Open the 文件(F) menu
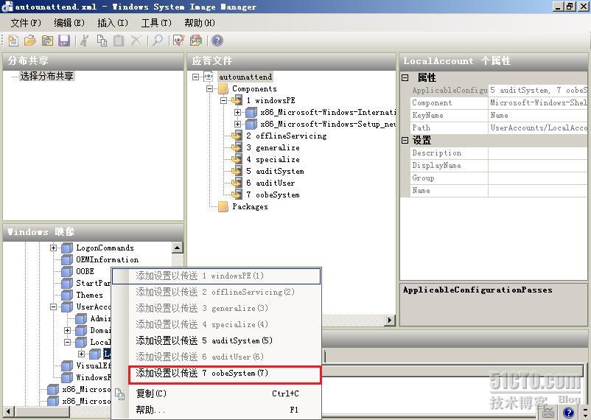591x420 pixels. pos(25,23)
